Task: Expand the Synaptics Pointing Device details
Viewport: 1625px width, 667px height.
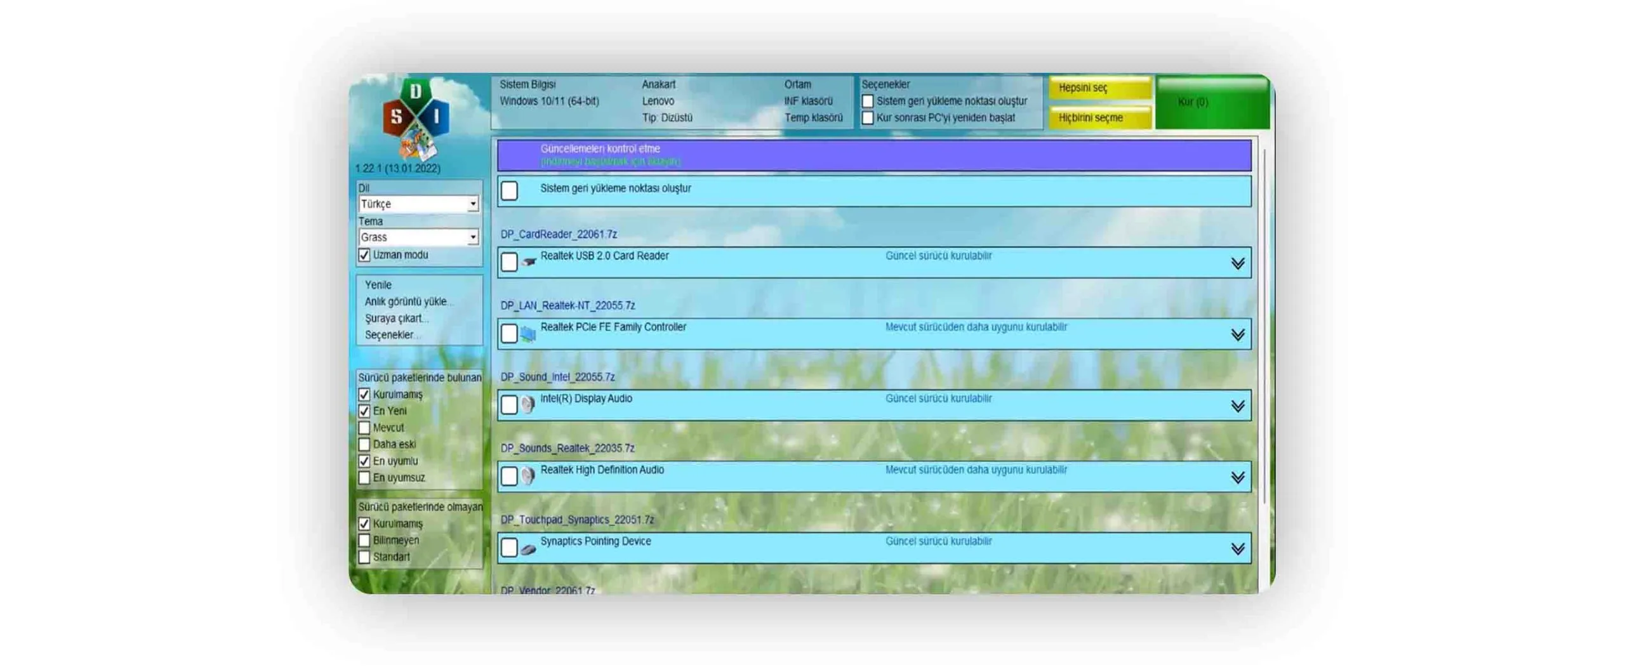Action: click(x=1237, y=549)
